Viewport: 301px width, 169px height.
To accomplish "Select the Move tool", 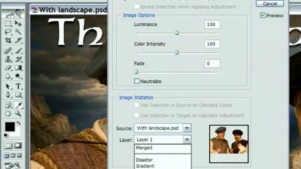I will tap(18, 23).
